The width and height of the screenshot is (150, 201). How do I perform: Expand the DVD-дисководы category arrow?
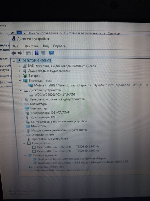coord(19,66)
